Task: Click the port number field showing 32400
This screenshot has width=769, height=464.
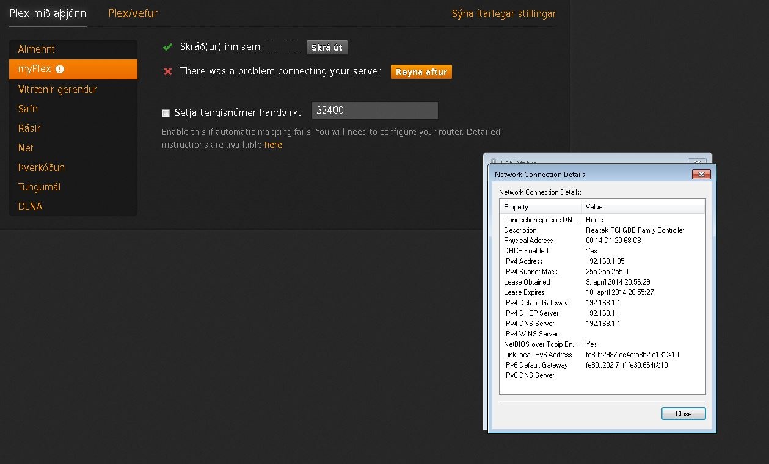Action: pos(374,111)
